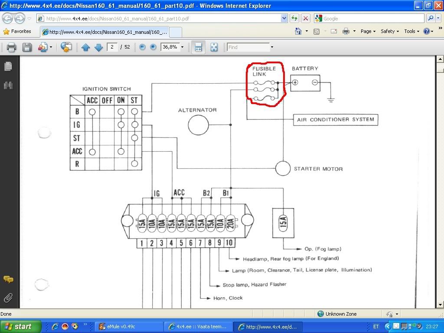This screenshot has height=333, width=444.
Task: Open the Attachments paperclip panel
Action: click(x=8, y=298)
